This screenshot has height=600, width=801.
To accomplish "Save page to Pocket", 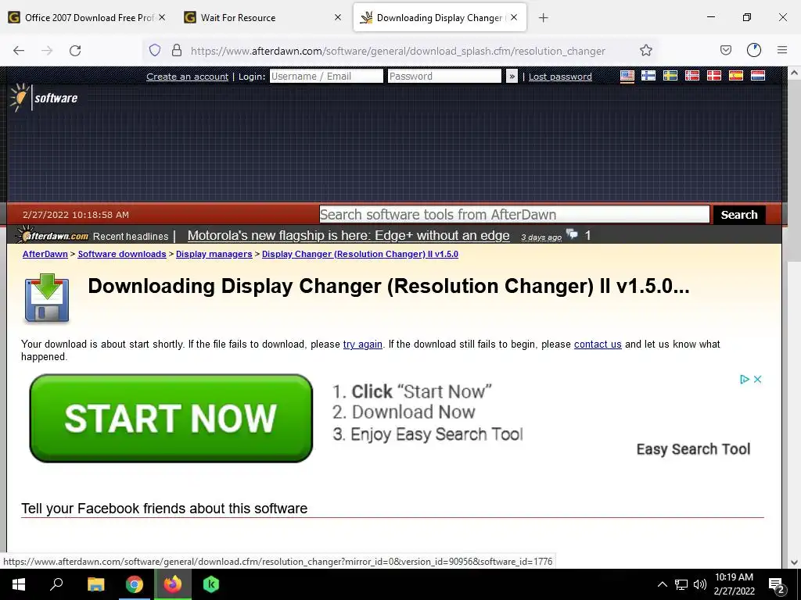I will point(725,50).
